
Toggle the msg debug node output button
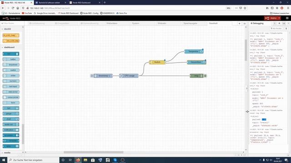click(206, 76)
